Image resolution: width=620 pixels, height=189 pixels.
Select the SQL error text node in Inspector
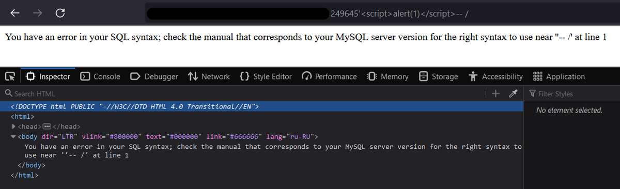click(x=273, y=151)
